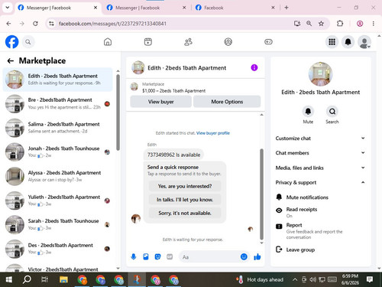Screen dimensions: 382x287
Task: Reload the page in Chrome
Action: [35, 24]
